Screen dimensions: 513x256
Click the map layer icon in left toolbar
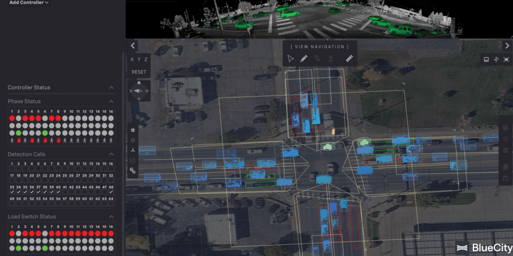133,160
